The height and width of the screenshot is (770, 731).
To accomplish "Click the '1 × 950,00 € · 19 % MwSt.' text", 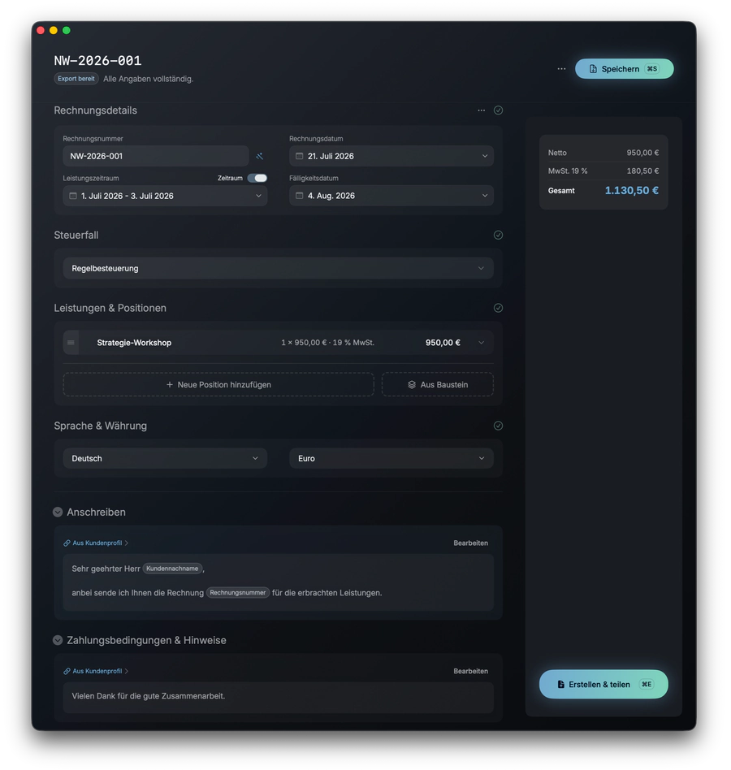I will [x=327, y=343].
